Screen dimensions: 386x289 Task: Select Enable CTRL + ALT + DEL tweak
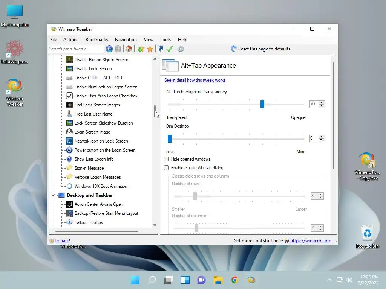coord(99,78)
